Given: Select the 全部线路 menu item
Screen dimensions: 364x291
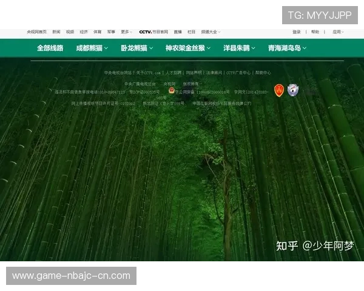Looking at the screenshot, I should (x=50, y=48).
